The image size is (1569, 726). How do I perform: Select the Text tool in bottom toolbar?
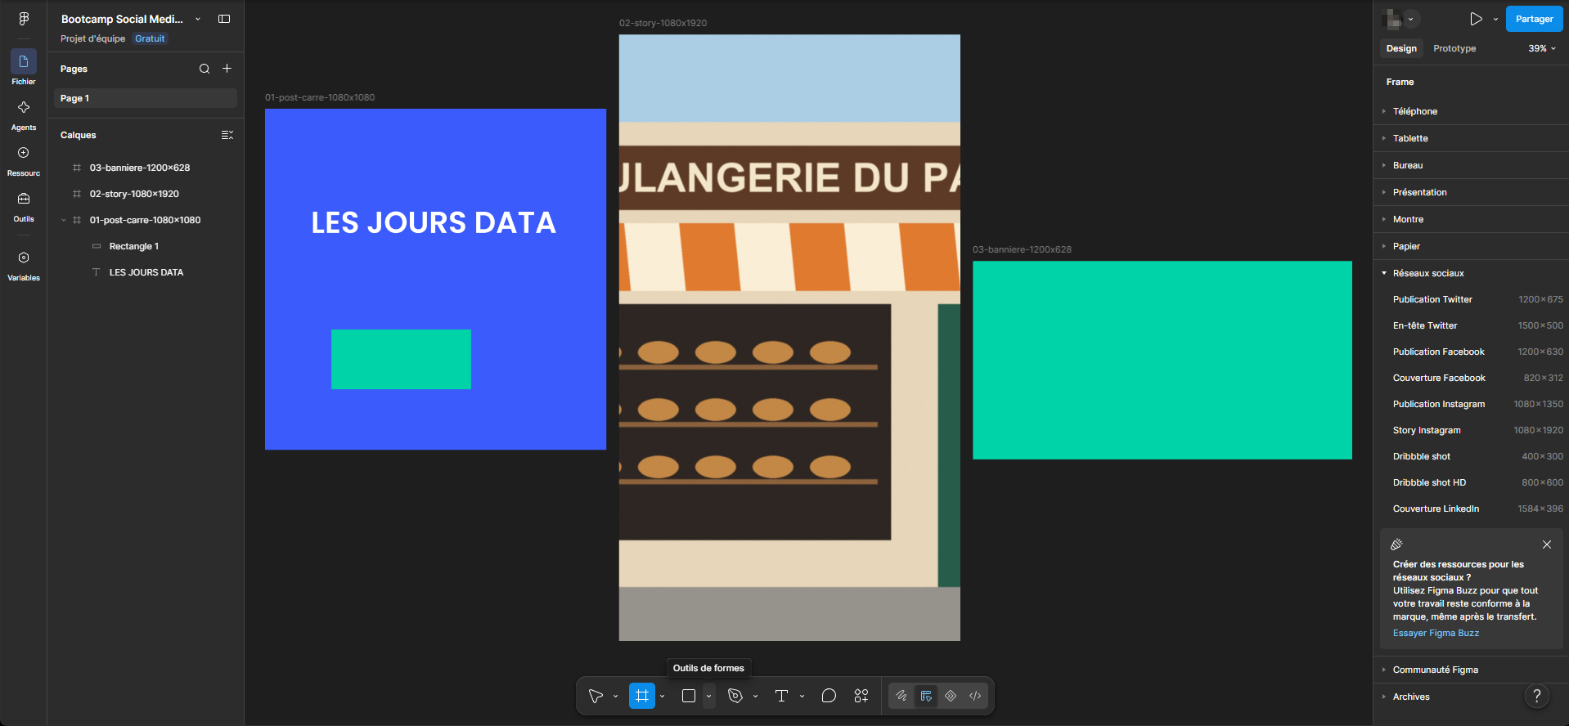tap(781, 696)
